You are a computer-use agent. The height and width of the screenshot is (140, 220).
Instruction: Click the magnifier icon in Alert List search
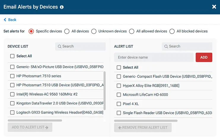pyautogui.click(x=166, y=46)
